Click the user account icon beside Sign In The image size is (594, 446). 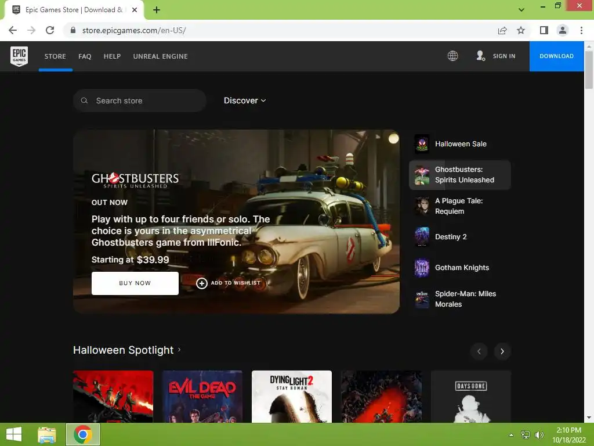[x=480, y=56]
